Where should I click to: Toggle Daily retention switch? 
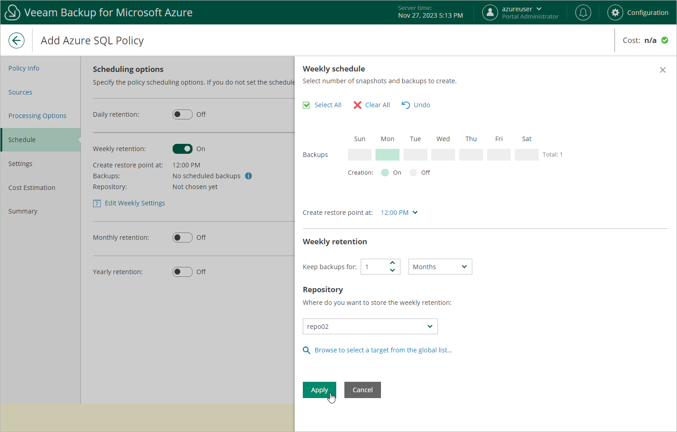(x=183, y=114)
